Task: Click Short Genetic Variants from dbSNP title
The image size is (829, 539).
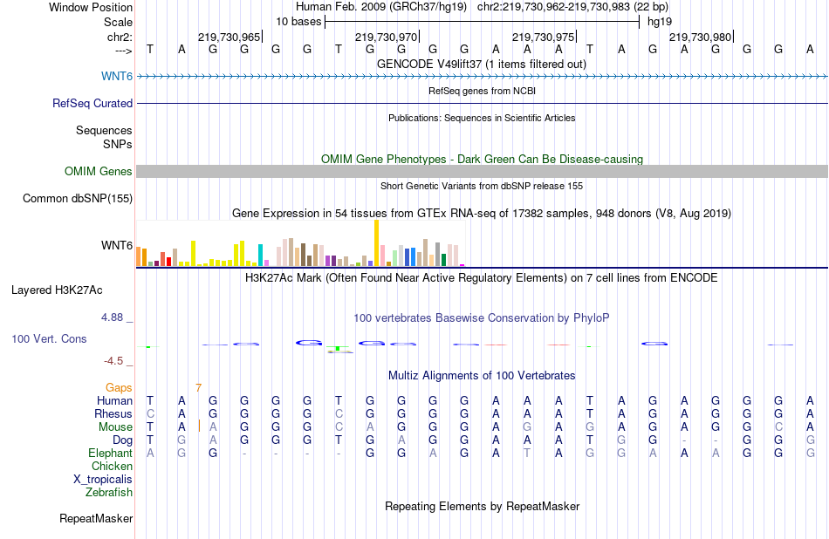Action: [x=482, y=186]
